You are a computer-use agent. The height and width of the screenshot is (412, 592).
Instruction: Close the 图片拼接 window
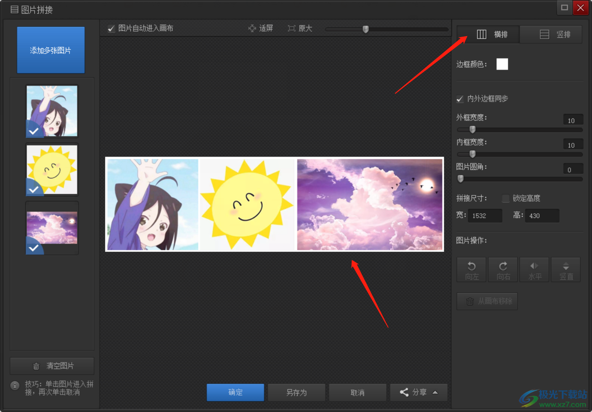pyautogui.click(x=581, y=8)
